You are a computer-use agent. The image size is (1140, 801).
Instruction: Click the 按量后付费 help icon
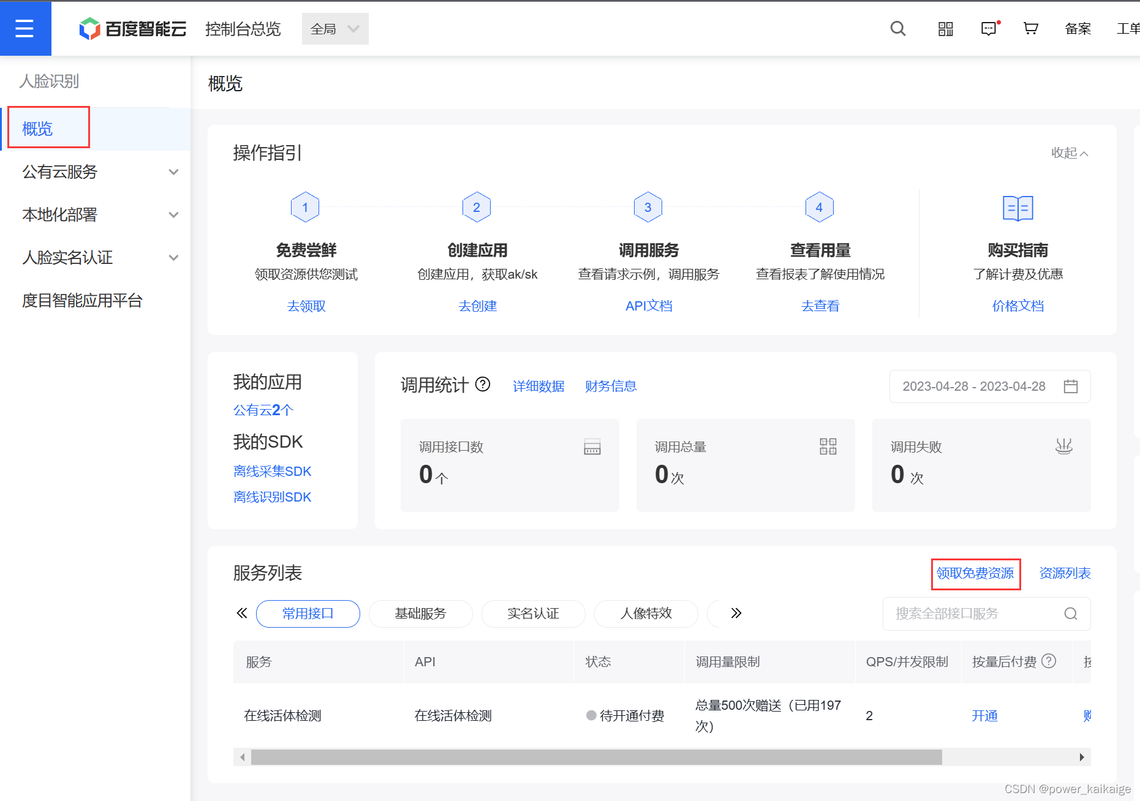pos(1049,661)
